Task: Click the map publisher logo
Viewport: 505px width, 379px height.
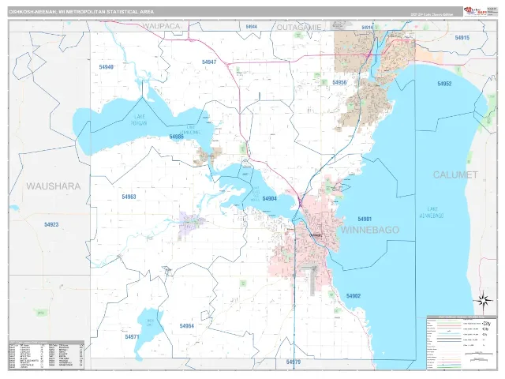Action: click(474, 11)
